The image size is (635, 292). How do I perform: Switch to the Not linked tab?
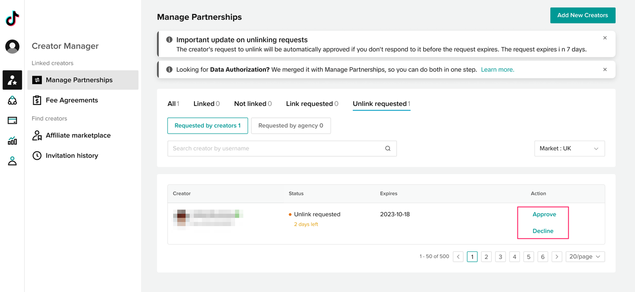[x=253, y=104]
